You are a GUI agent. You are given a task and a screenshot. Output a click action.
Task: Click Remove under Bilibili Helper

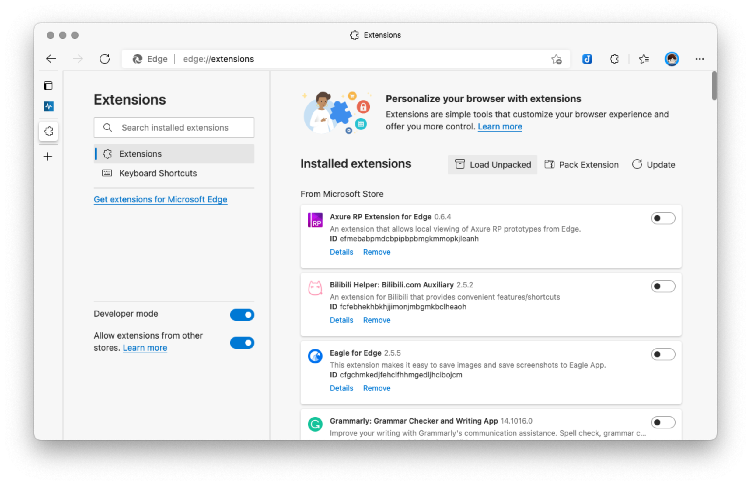coord(376,320)
